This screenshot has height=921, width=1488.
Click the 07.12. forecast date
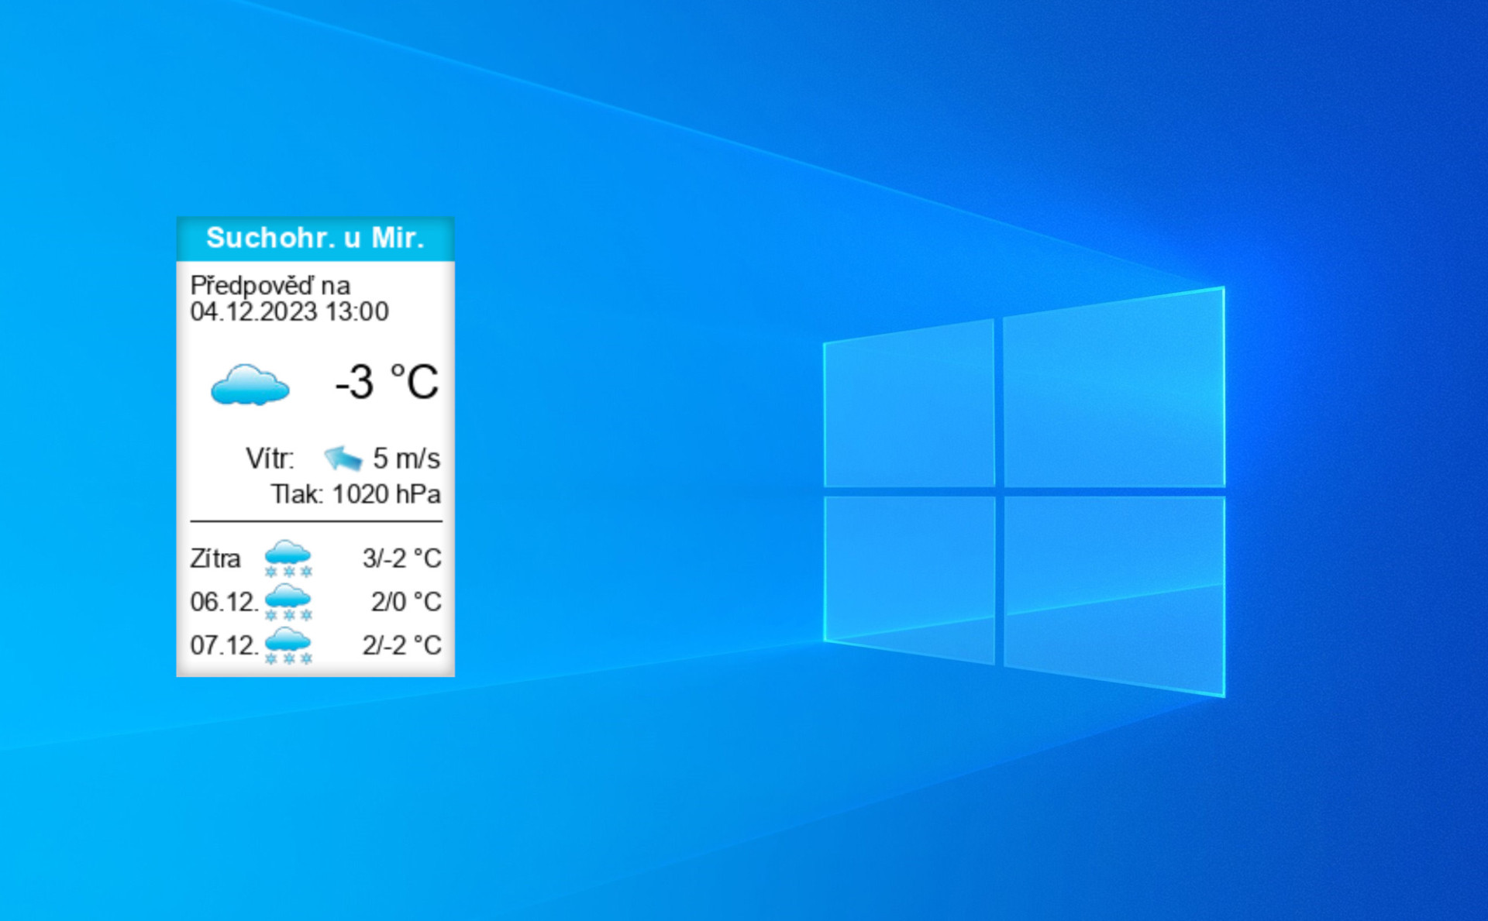click(x=224, y=645)
